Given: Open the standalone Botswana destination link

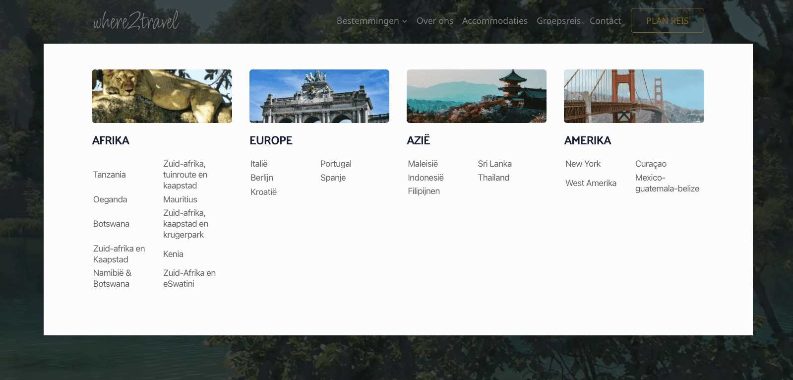Looking at the screenshot, I should click(x=111, y=224).
